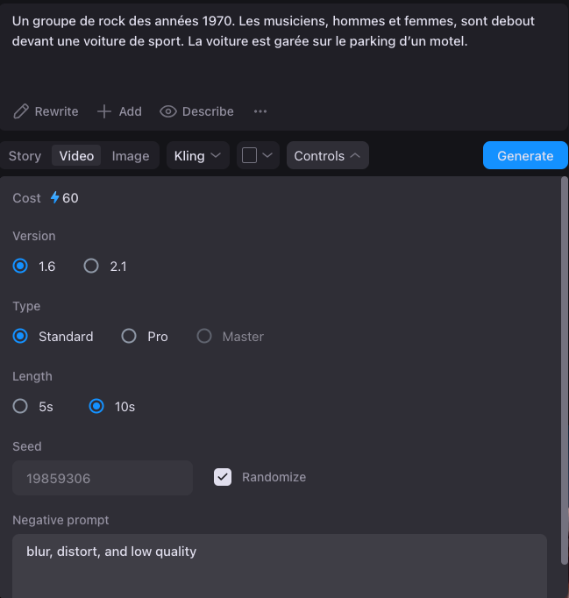Select the Video tab
This screenshot has height=598, width=569.
[76, 156]
